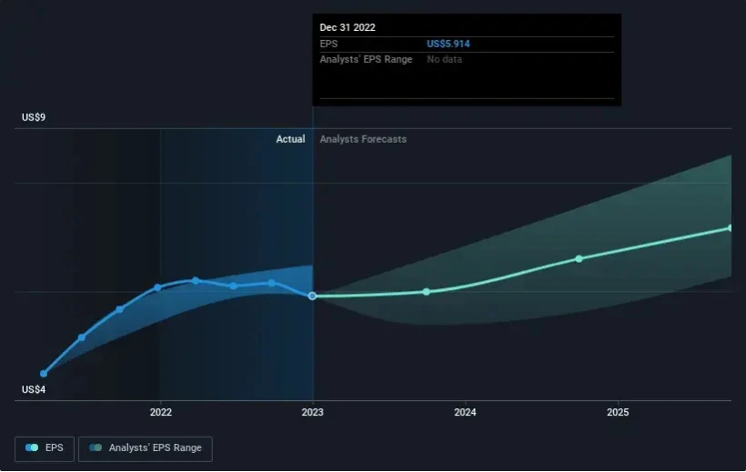Click the US$5.914 EPS value in tooltip
Viewport: 746px width, 472px height.
(x=449, y=44)
